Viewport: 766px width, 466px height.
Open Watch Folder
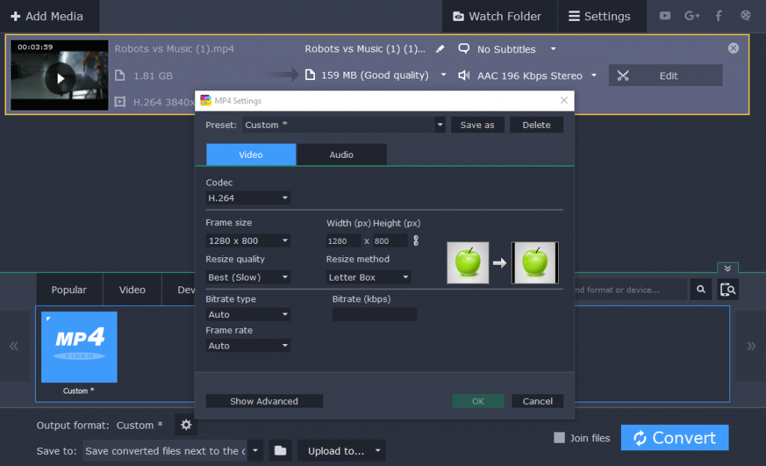point(498,16)
